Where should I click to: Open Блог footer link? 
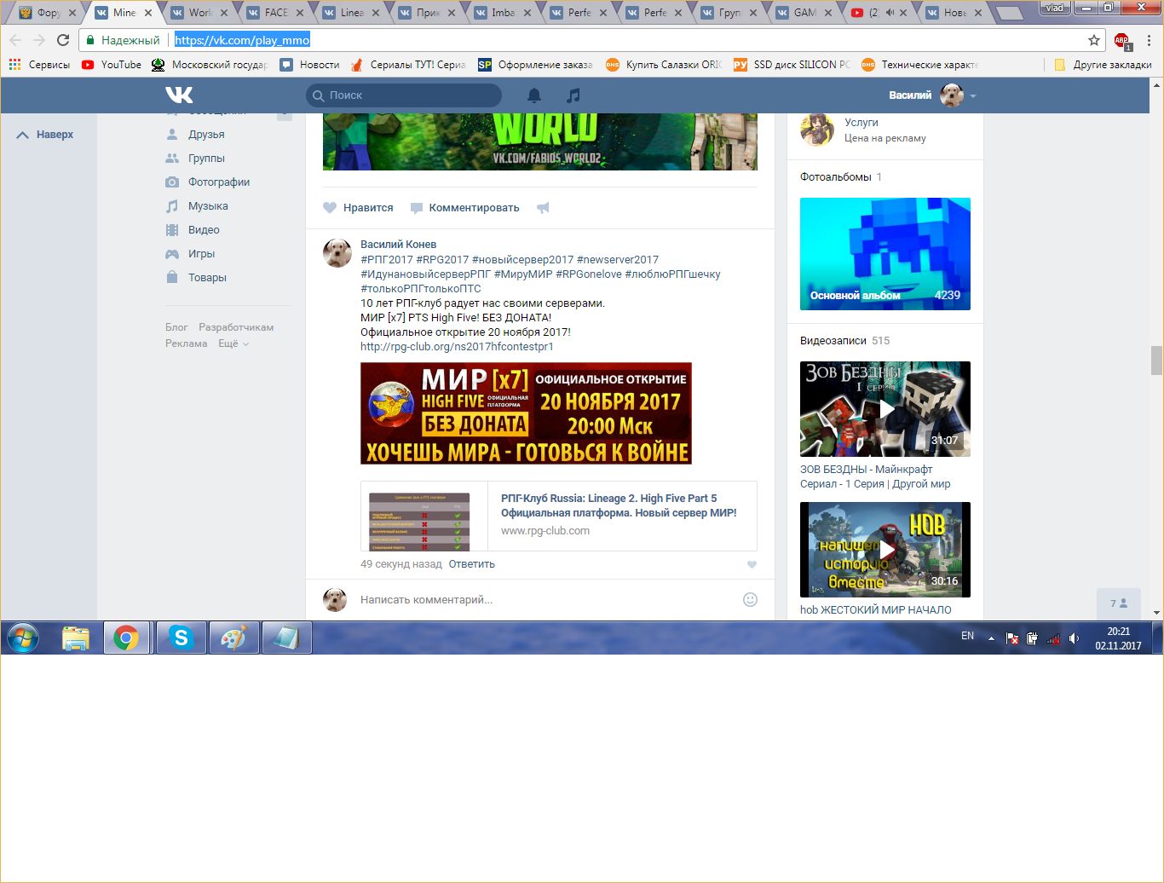pyautogui.click(x=176, y=327)
